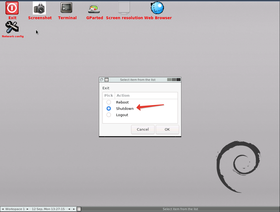Viewport: 280px width, 212px height.
Task: Click the Action column header
Action: [x=123, y=95]
